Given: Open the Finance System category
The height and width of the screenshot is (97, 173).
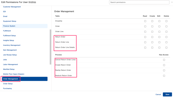Looking at the screenshot, I should pyautogui.click(x=25, y=26).
